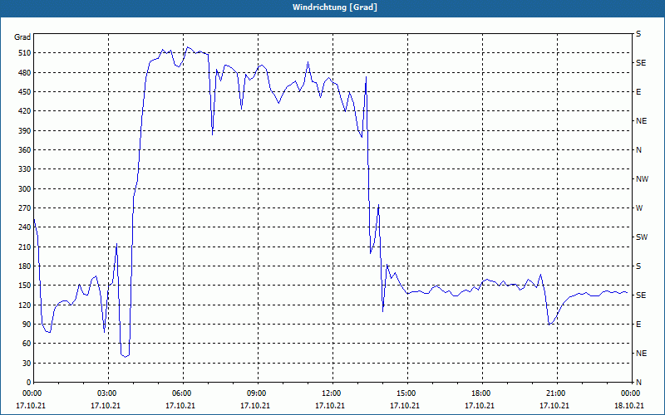Select the 17.10.21 date below 21:00

pyautogui.click(x=554, y=406)
